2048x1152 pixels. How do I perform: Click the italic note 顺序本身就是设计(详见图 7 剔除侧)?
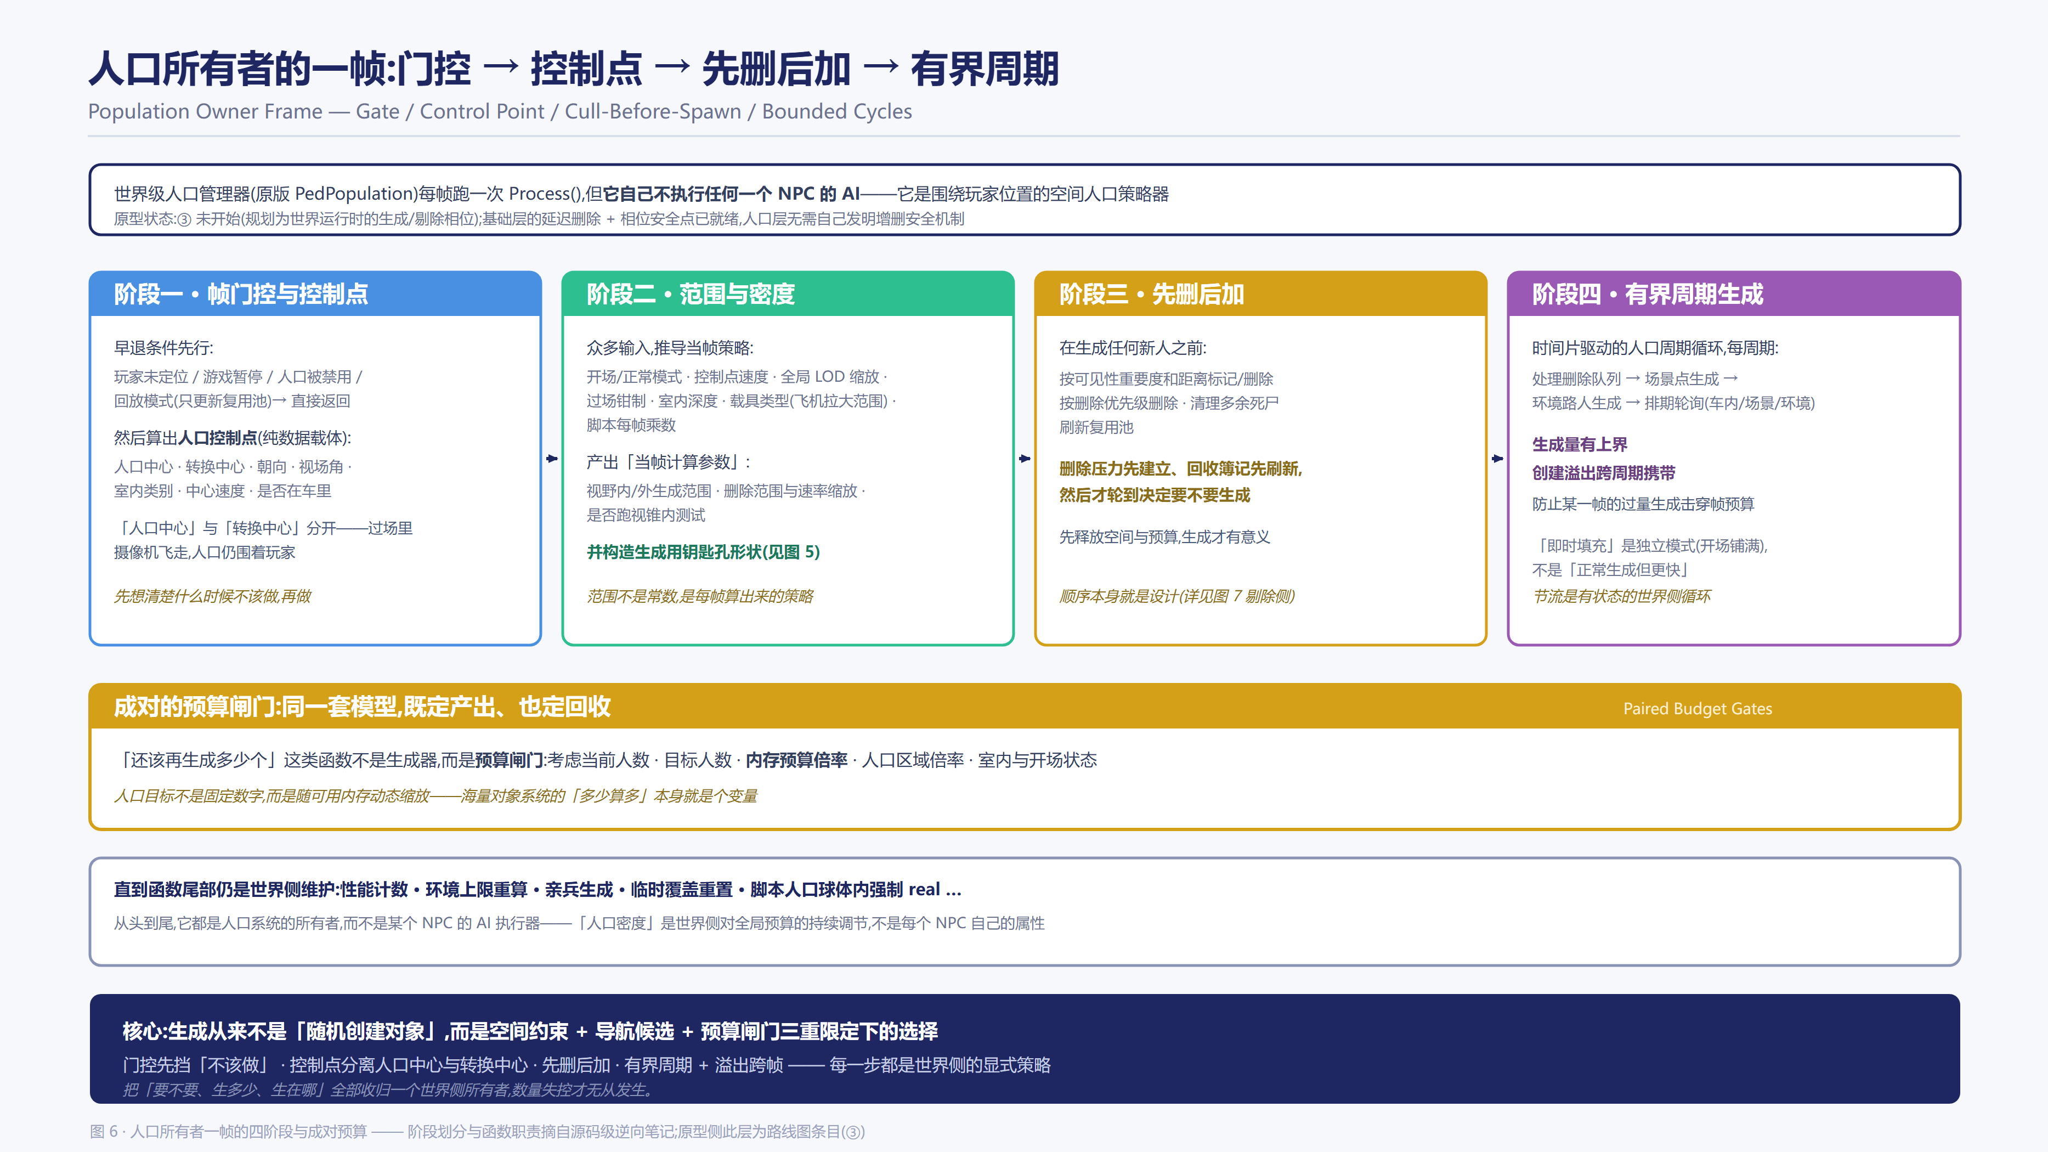tap(1176, 596)
